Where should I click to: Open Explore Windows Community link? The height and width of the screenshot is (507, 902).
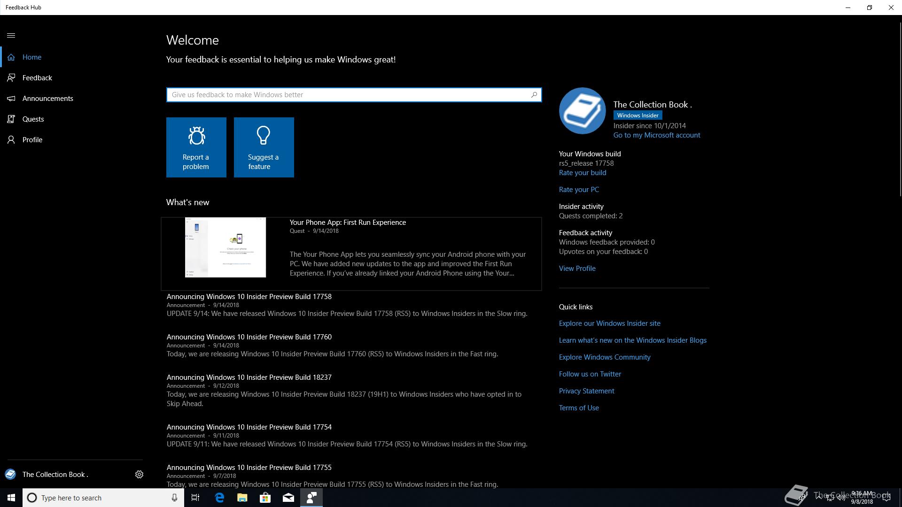click(x=605, y=357)
